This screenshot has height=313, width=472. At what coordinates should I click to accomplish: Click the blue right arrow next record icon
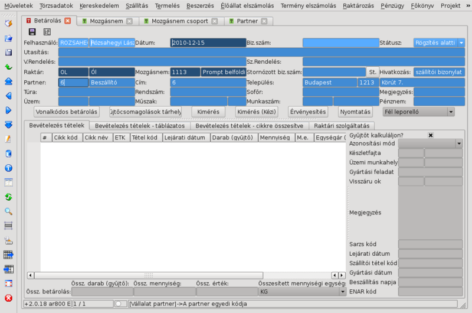point(8,110)
